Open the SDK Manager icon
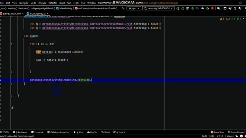This screenshot has width=246, height=138. click(240, 8)
